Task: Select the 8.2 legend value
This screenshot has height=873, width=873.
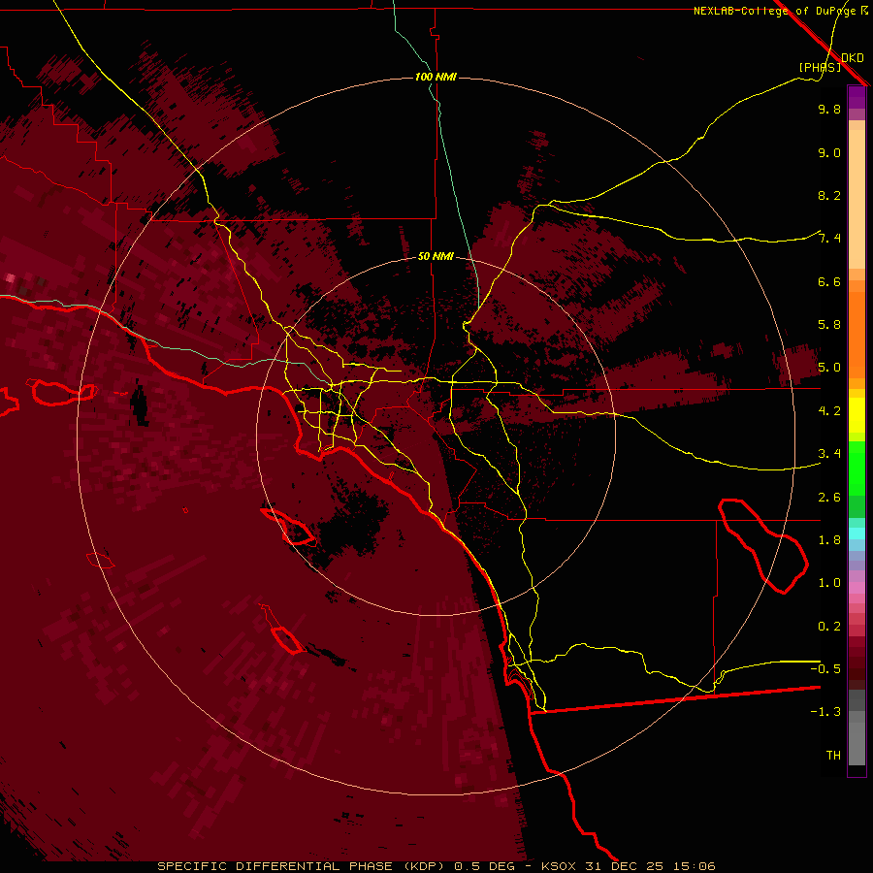Action: click(829, 195)
